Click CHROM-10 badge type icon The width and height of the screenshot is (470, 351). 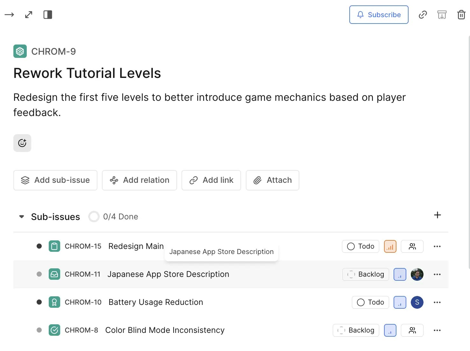tap(54, 302)
